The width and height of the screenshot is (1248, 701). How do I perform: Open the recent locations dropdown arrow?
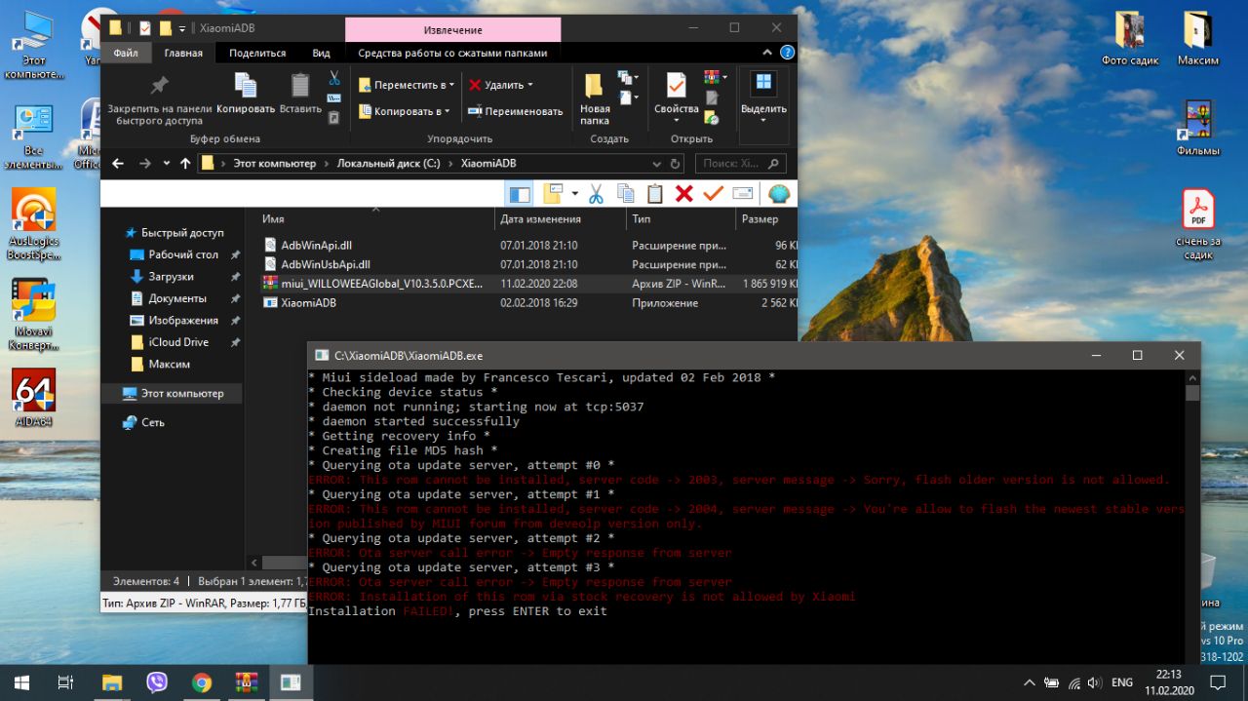pos(167,164)
